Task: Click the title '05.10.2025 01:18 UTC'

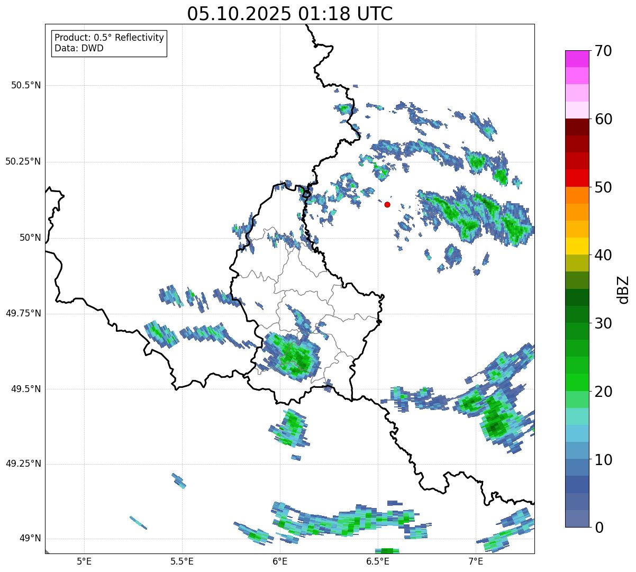Action: (290, 14)
